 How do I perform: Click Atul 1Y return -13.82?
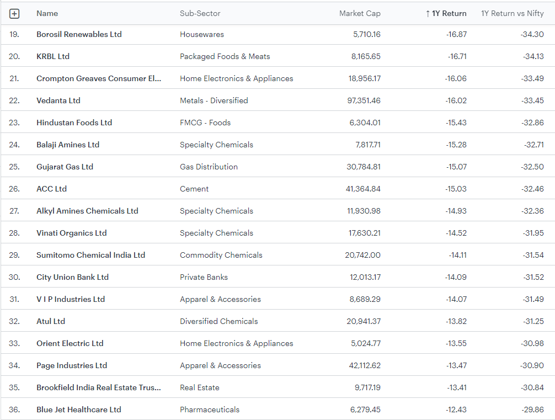pyautogui.click(x=456, y=321)
